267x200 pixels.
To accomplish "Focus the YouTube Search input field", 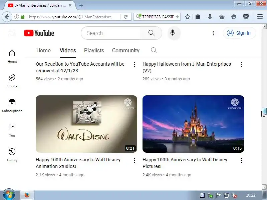I will tap(111, 33).
